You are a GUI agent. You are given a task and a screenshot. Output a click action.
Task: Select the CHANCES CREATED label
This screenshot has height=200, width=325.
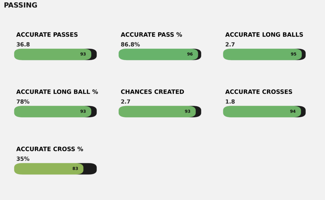click(152, 92)
